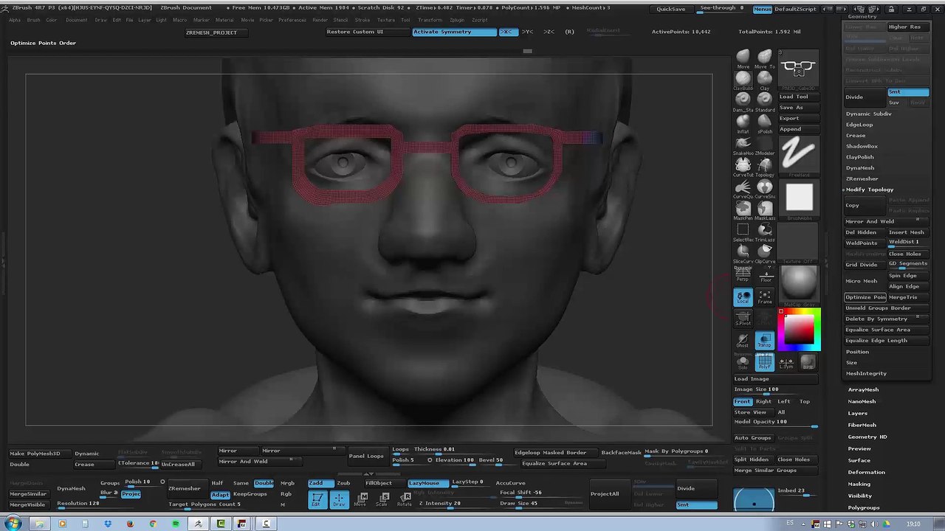Expand the Deformation subpalette
Viewport: 945px width, 531px height.
(866, 472)
